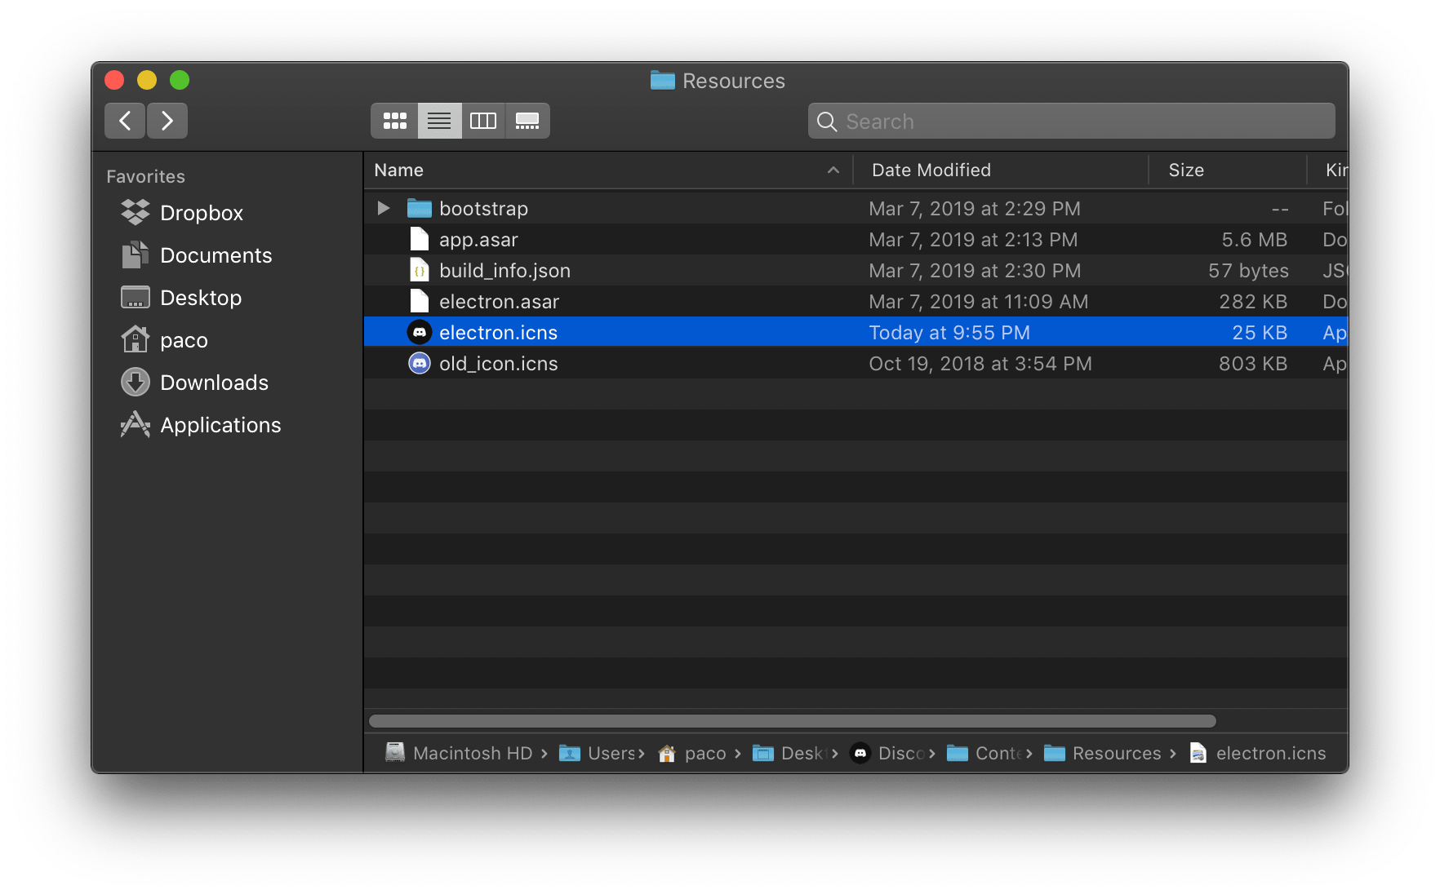
Task: Expand the bootstrap folder disclosure triangle
Action: pyautogui.click(x=383, y=208)
